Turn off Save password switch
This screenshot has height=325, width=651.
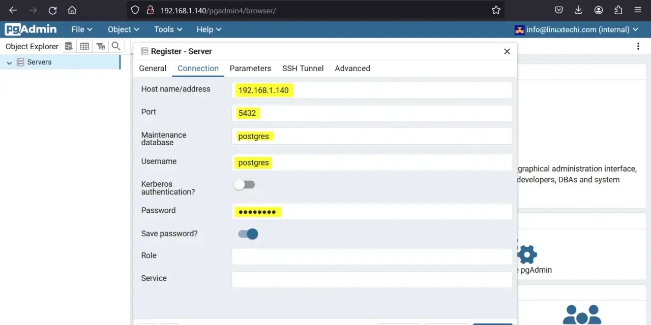coord(248,234)
